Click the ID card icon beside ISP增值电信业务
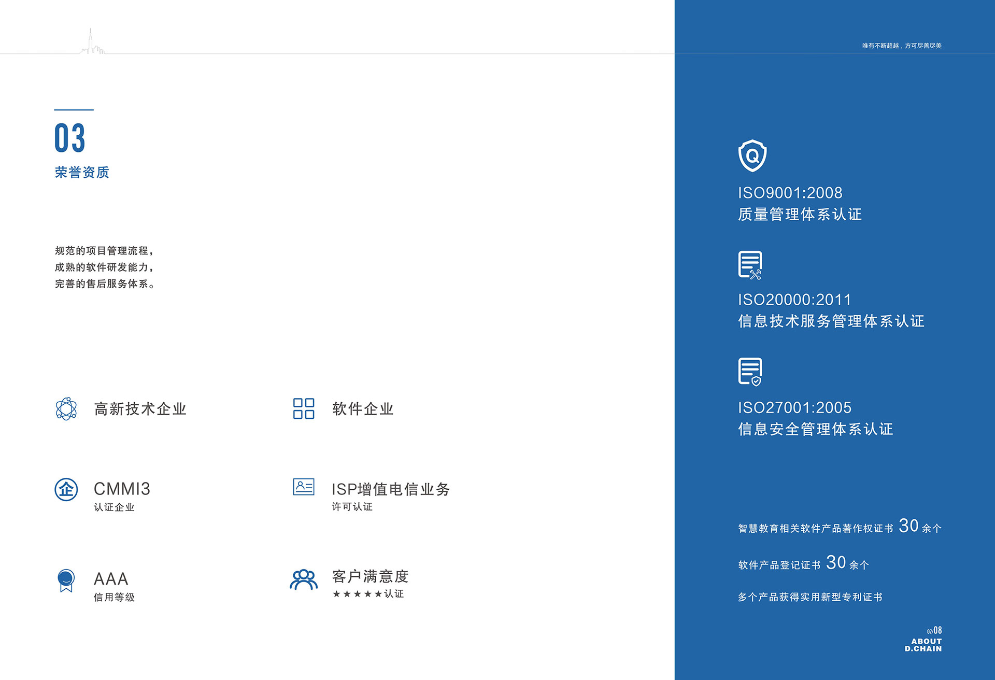The width and height of the screenshot is (995, 680). point(304,487)
